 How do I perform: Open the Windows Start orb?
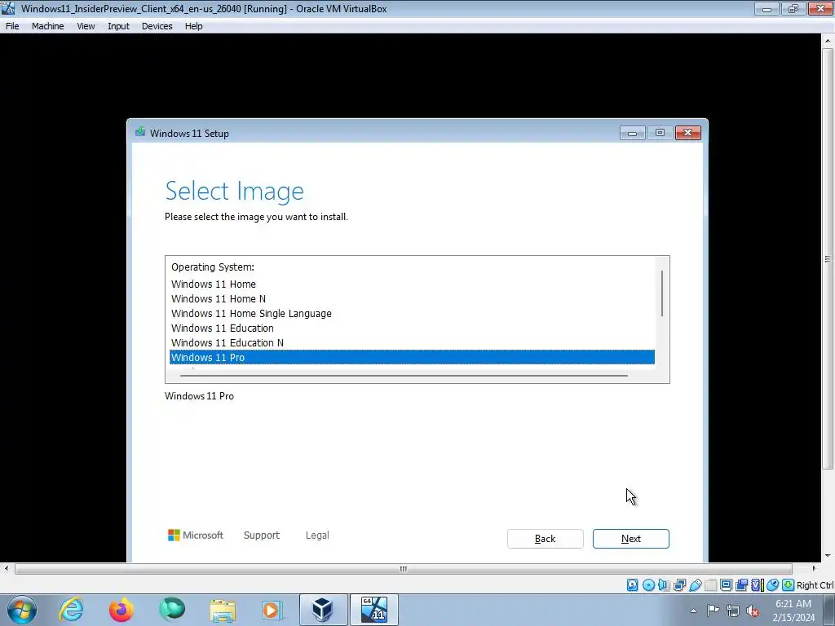(22, 610)
